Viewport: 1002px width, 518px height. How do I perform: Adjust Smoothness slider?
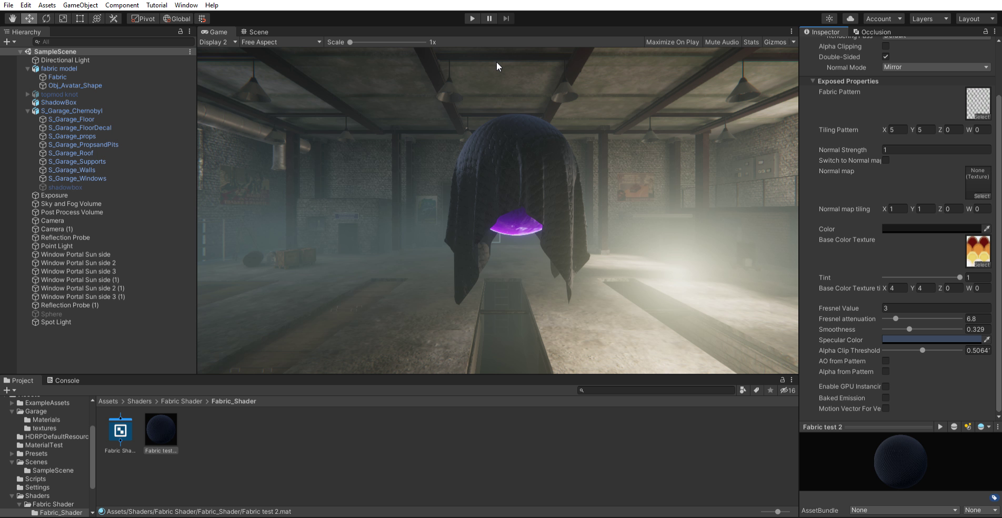[x=921, y=329]
